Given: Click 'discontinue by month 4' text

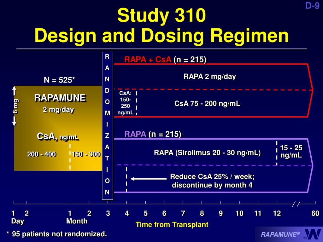Looking at the screenshot, I should pos(212,185).
